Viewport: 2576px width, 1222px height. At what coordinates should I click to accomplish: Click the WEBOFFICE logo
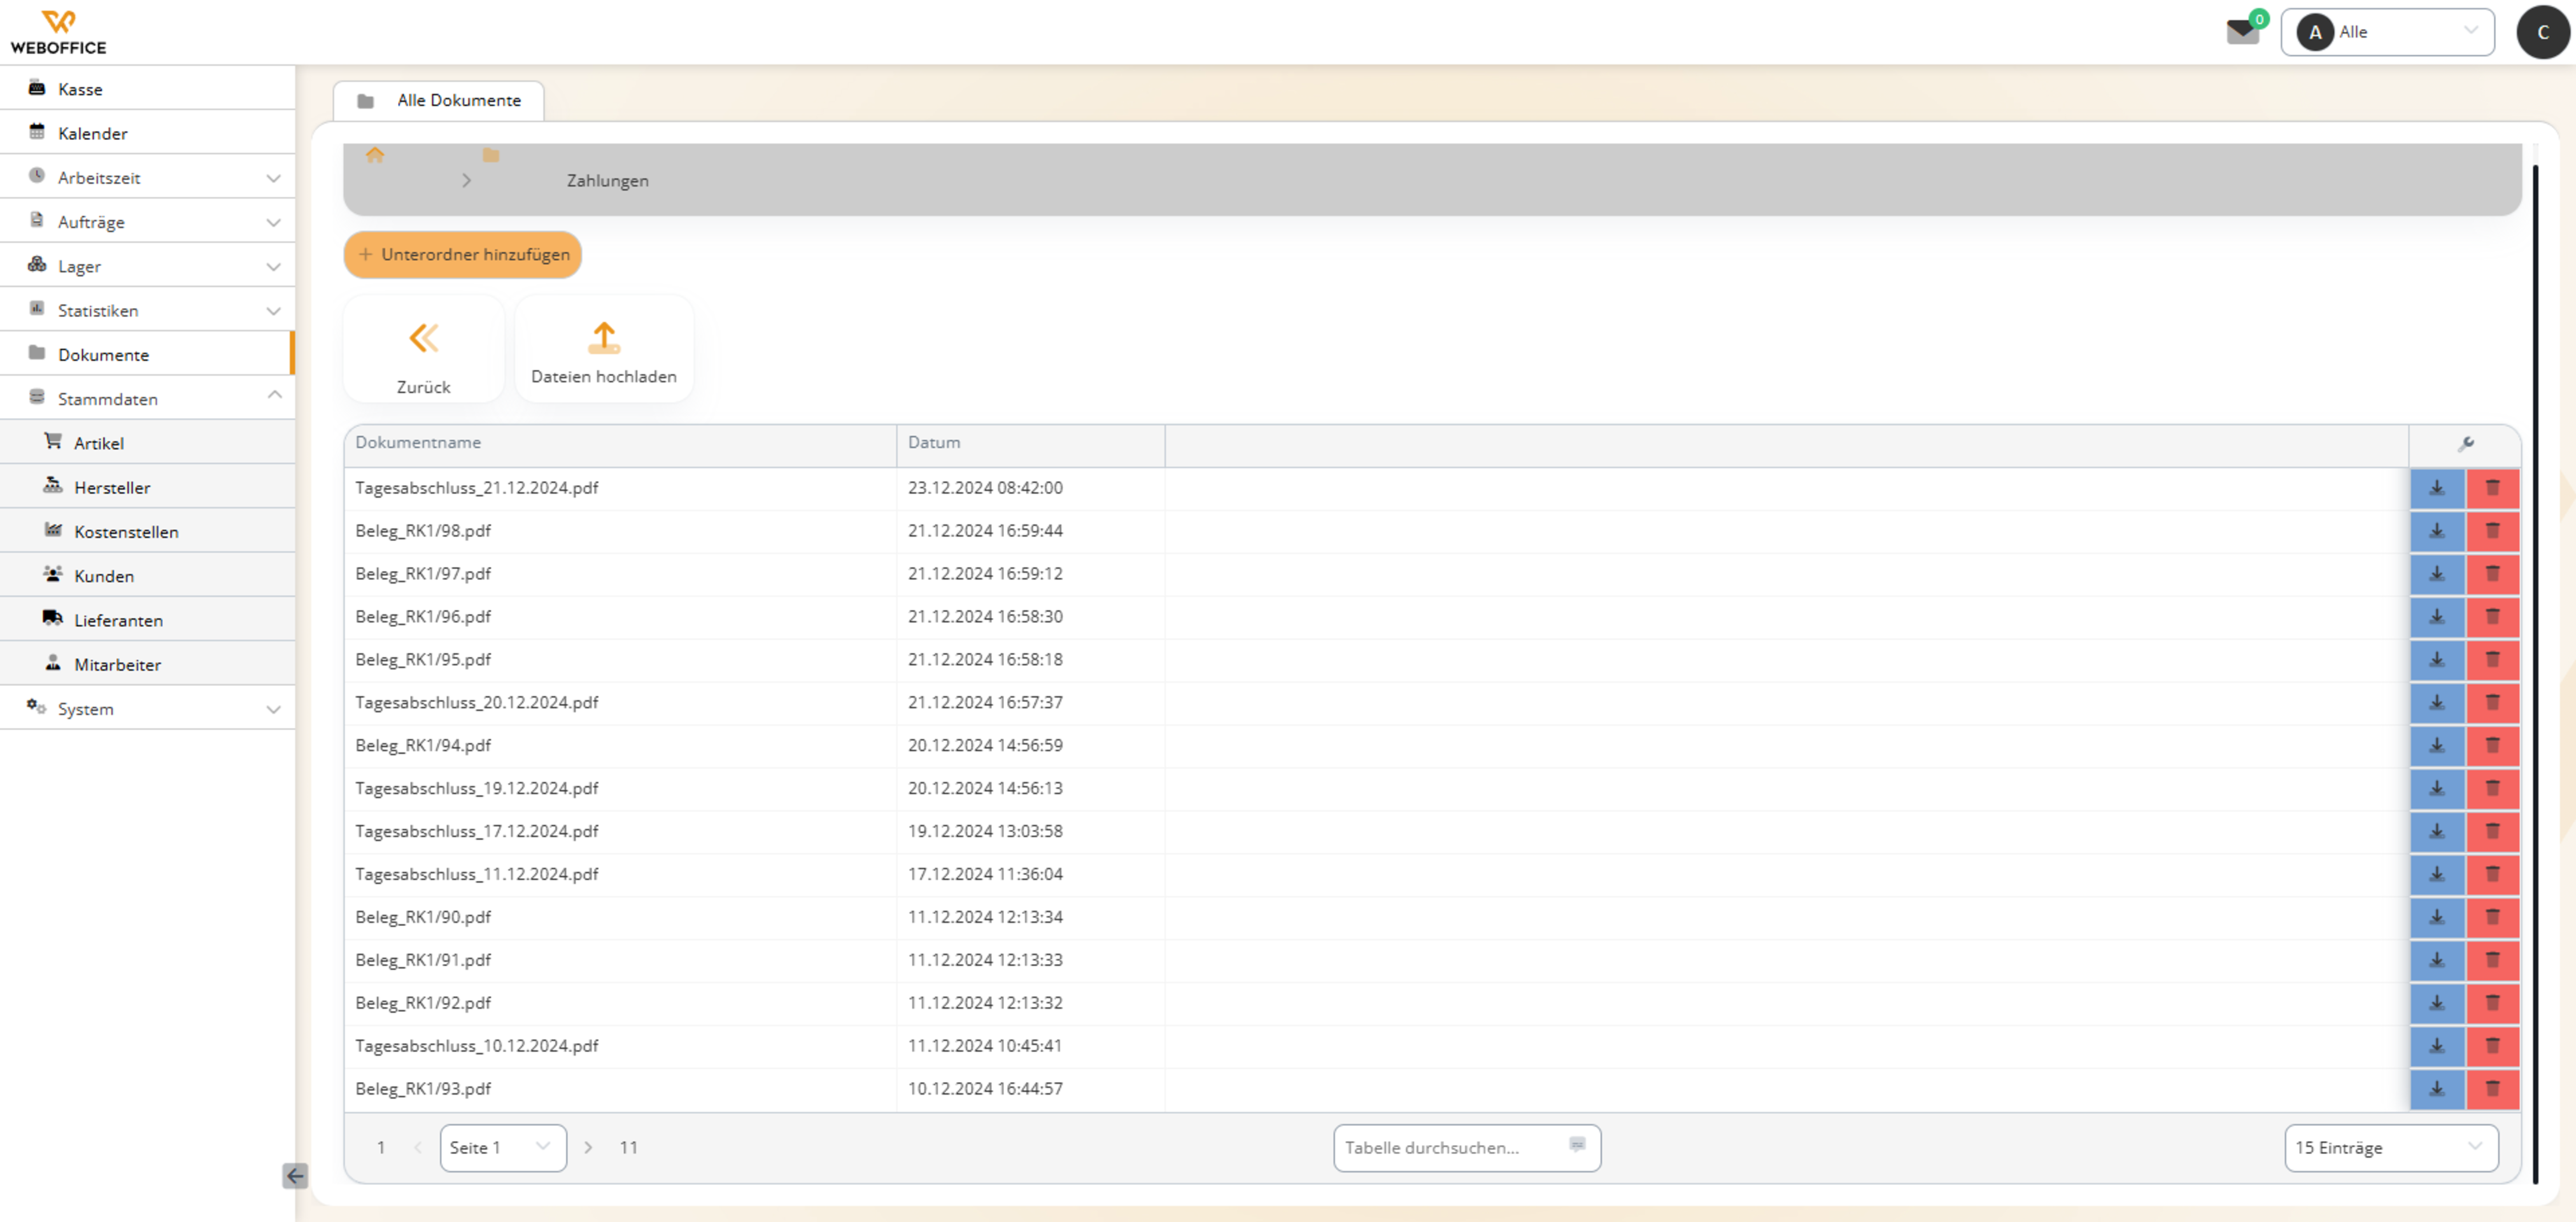click(58, 32)
